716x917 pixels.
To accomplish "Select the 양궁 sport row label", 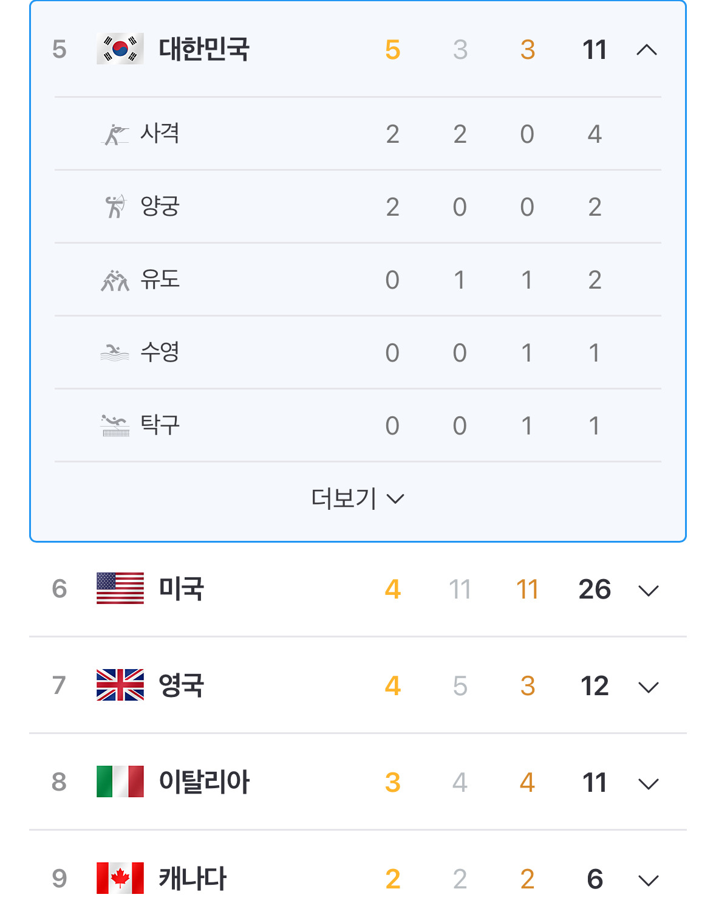I will (x=160, y=207).
